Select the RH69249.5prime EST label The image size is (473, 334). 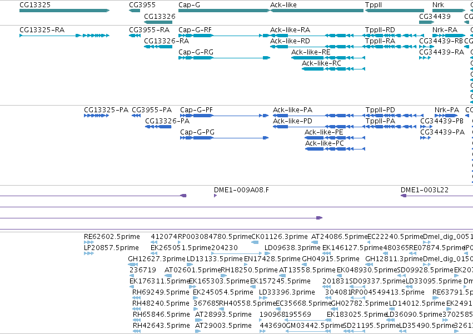pos(161,292)
